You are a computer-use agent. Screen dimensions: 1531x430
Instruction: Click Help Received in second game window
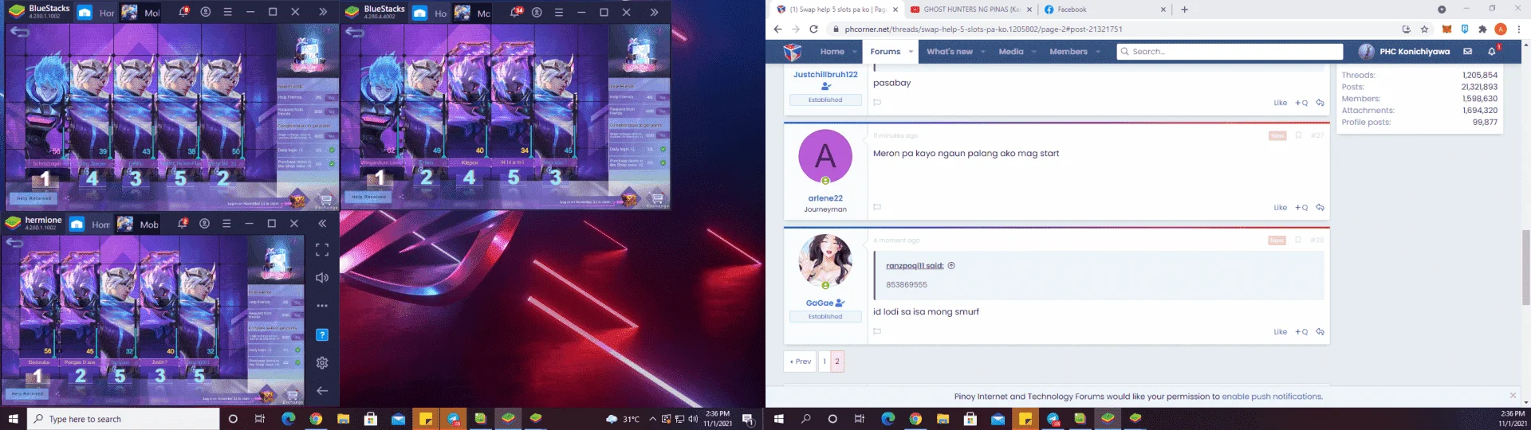click(x=368, y=197)
